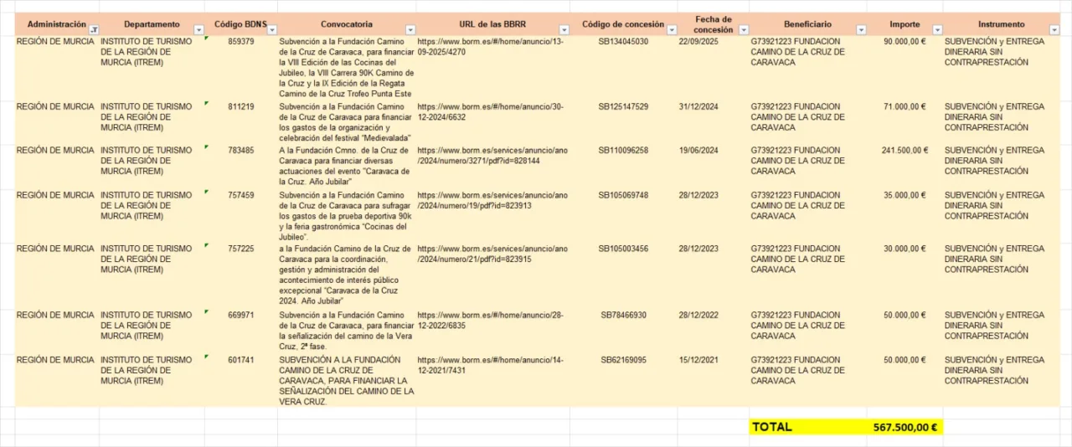Open filter for the Convocatoria column
Image resolution: width=1072 pixels, height=447 pixels.
[x=410, y=30]
